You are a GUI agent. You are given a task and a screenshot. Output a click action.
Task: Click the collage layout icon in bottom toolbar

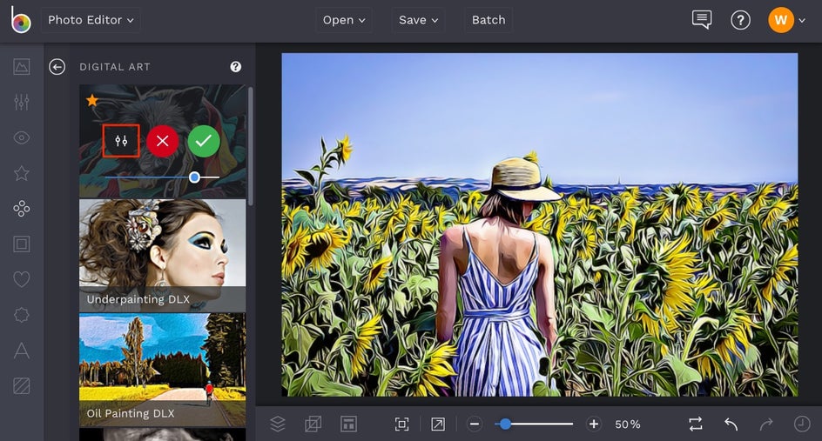click(348, 424)
